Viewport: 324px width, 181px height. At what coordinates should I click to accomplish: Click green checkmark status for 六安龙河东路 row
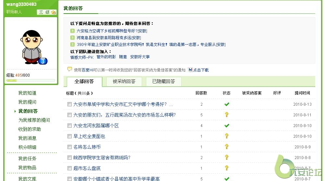(x=227, y=125)
